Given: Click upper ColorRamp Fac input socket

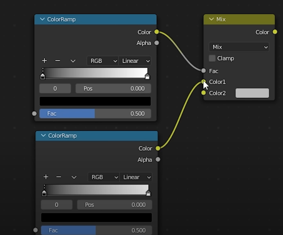Looking at the screenshot, I should pos(34,114).
